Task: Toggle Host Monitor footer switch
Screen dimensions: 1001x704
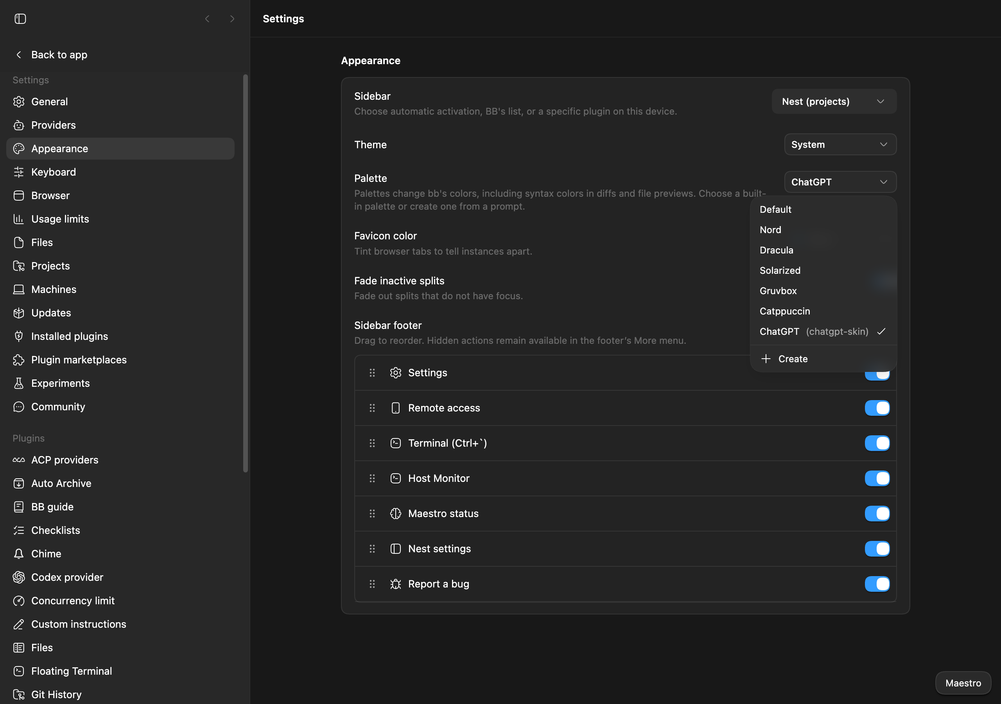Action: [x=877, y=478]
